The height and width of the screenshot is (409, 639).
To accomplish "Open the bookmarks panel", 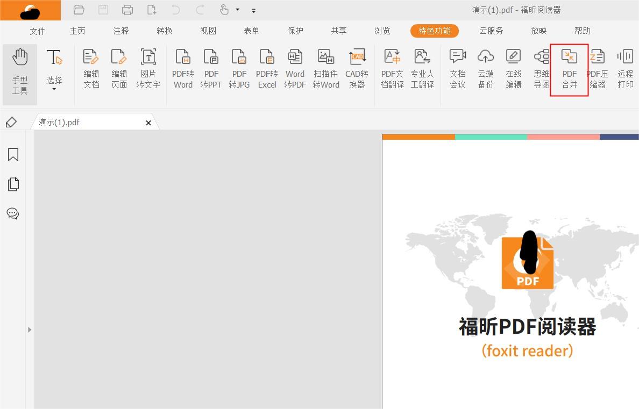I will [13, 154].
